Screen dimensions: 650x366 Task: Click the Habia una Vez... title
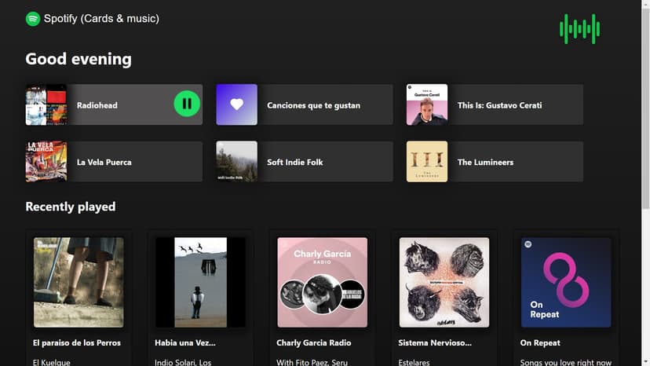(185, 342)
